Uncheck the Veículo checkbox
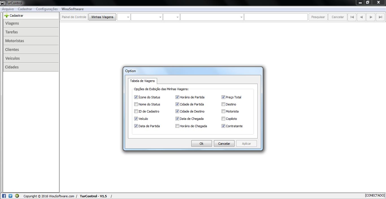This screenshot has width=386, height=199. pos(136,118)
